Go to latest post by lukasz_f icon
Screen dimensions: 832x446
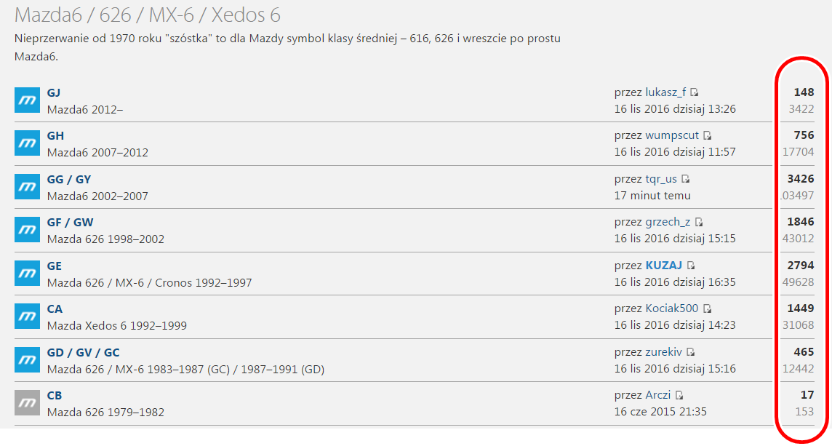tap(695, 92)
